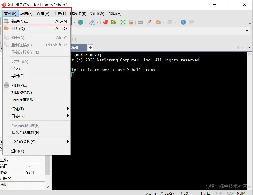The height and width of the screenshot is (195, 253).
Task: Click the status bar up arrow icon
Action: pos(216,193)
